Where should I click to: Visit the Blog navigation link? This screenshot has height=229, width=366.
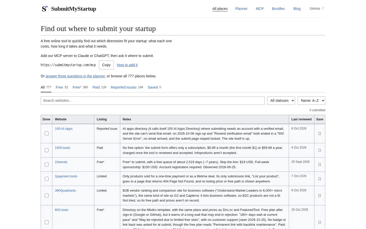coord(297,9)
